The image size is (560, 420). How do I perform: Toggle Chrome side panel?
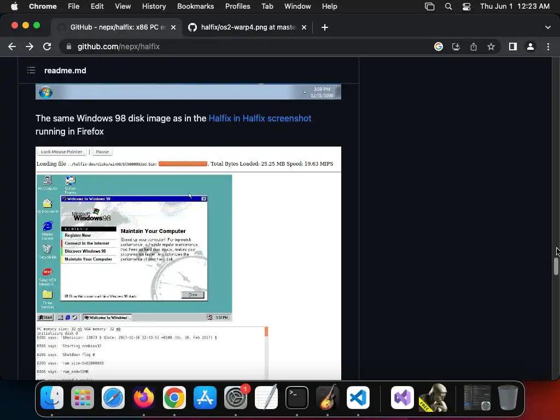click(x=513, y=47)
